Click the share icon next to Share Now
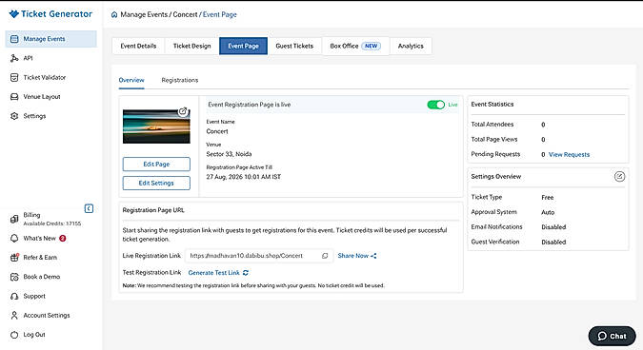Screen dimensions: 643x350 [x=373, y=256]
